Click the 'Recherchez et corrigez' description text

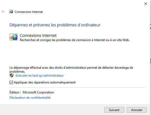(75, 40)
